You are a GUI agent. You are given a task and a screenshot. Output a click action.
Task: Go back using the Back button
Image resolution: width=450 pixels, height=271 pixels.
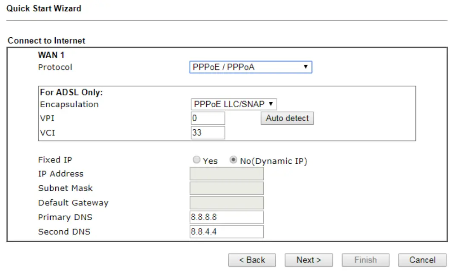pos(252,260)
